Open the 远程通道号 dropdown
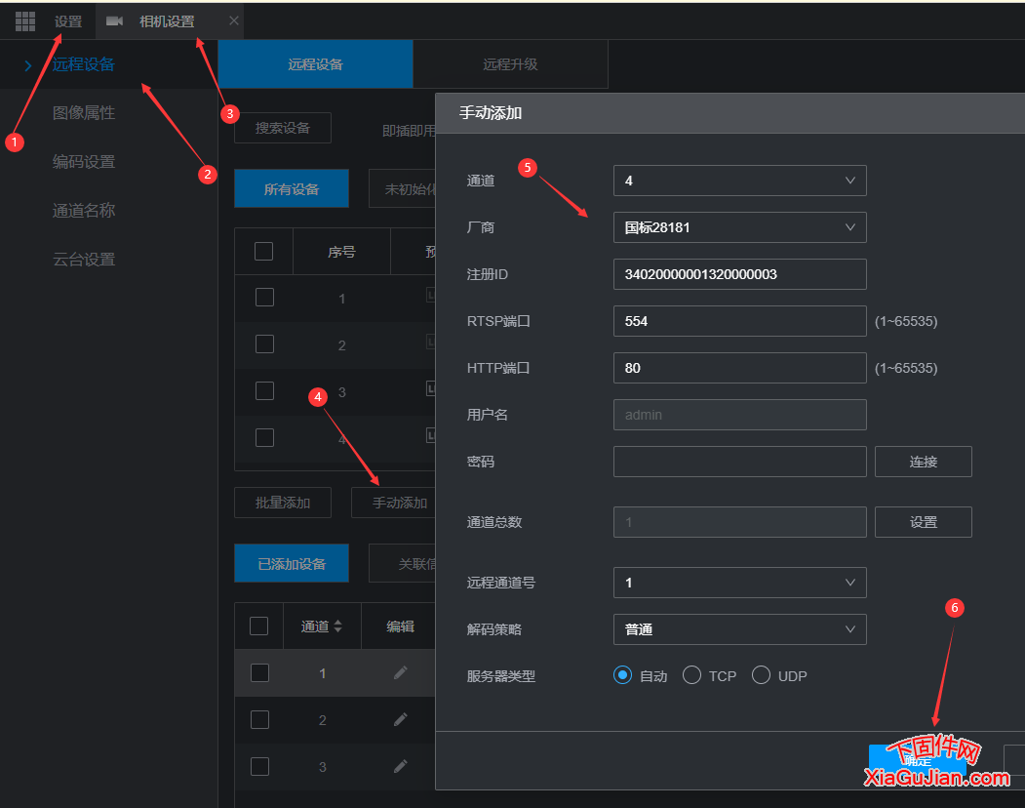 click(x=739, y=583)
